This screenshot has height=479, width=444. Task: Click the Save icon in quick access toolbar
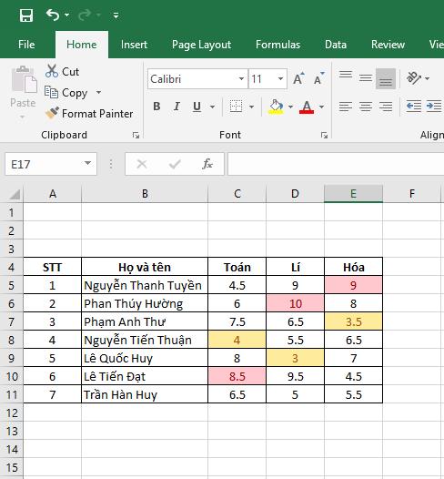pyautogui.click(x=26, y=15)
